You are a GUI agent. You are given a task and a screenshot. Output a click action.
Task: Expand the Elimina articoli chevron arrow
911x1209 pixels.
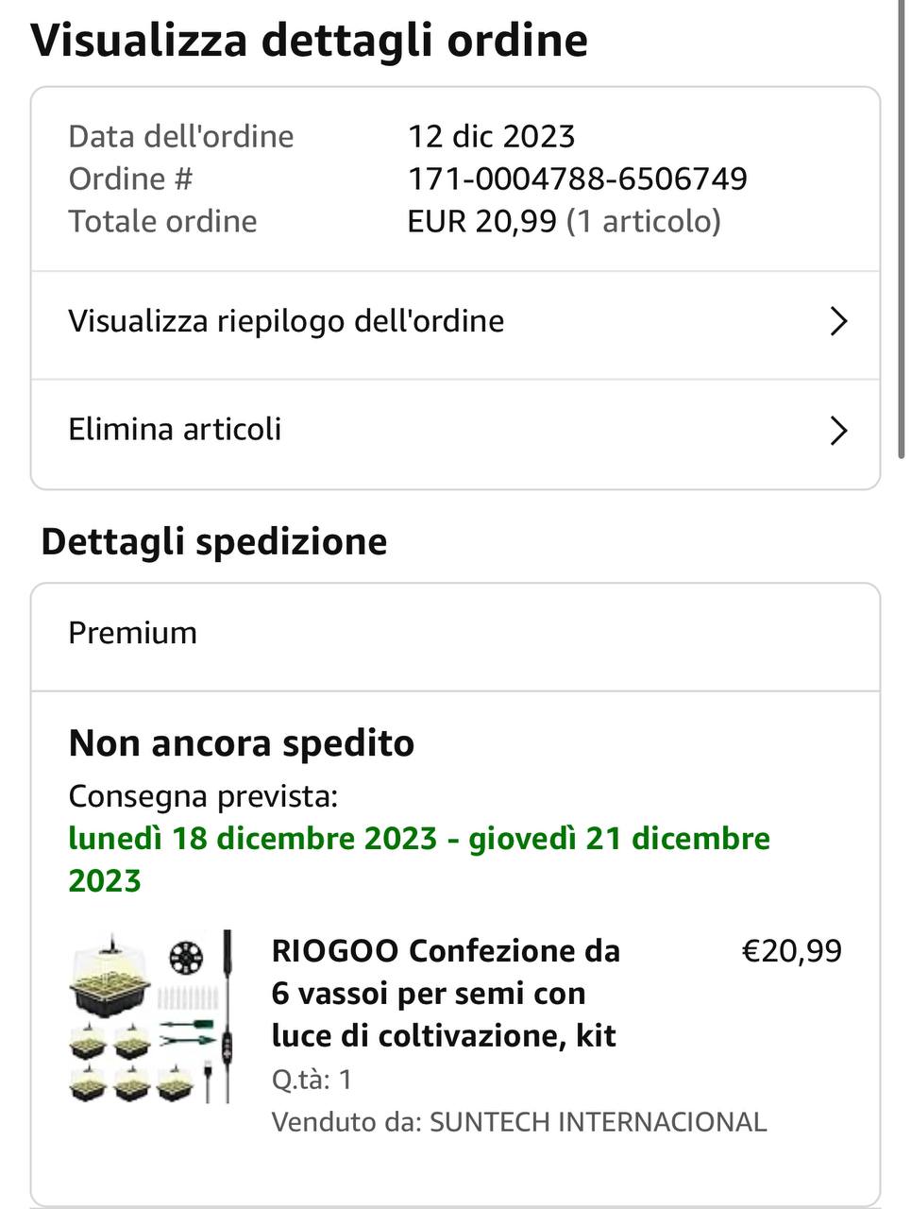click(x=838, y=431)
